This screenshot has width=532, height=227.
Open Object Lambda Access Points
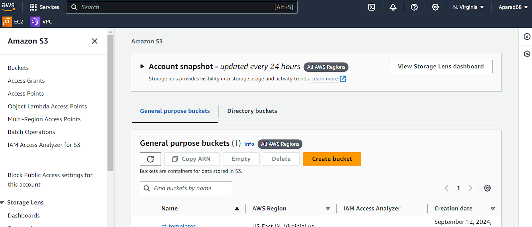(x=47, y=106)
